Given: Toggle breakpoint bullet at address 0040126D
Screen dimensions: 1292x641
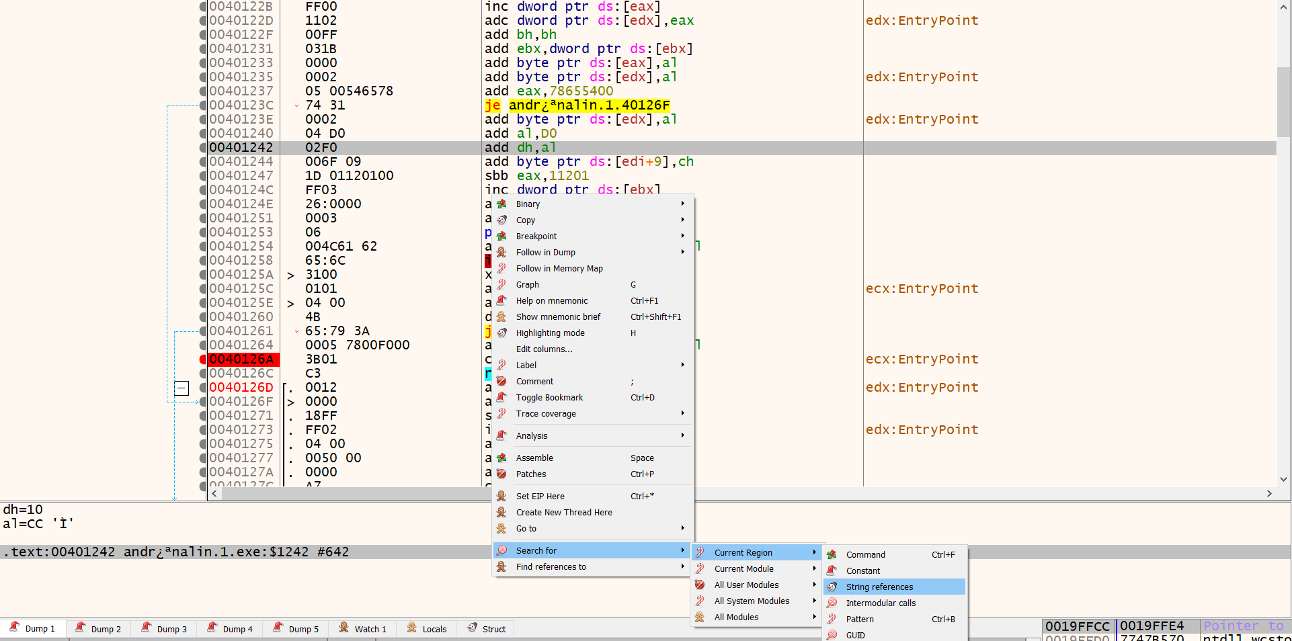Looking at the screenshot, I should pyautogui.click(x=203, y=388).
